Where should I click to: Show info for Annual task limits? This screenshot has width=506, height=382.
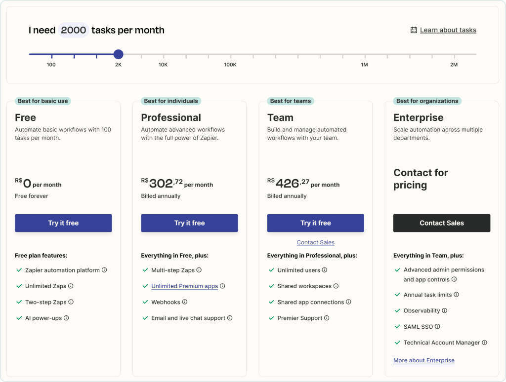click(456, 294)
